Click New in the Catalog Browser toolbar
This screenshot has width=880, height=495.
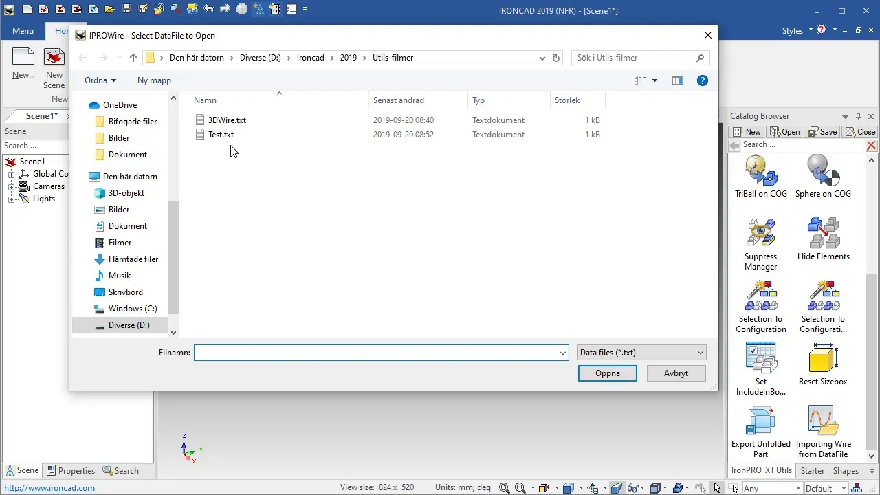747,131
